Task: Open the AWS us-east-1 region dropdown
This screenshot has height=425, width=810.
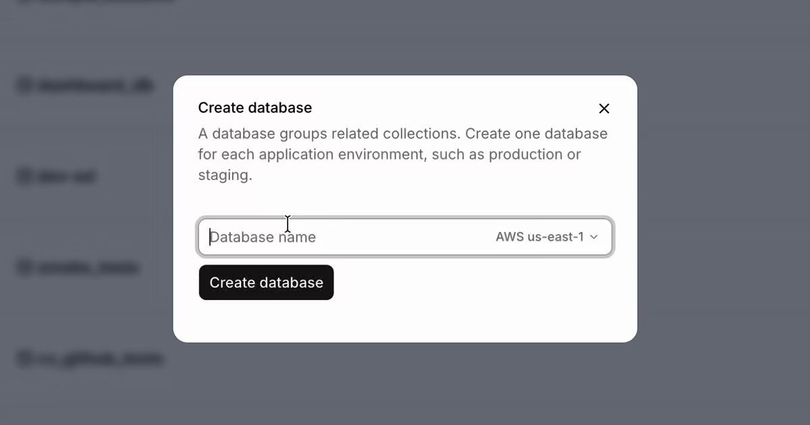Action: click(547, 237)
